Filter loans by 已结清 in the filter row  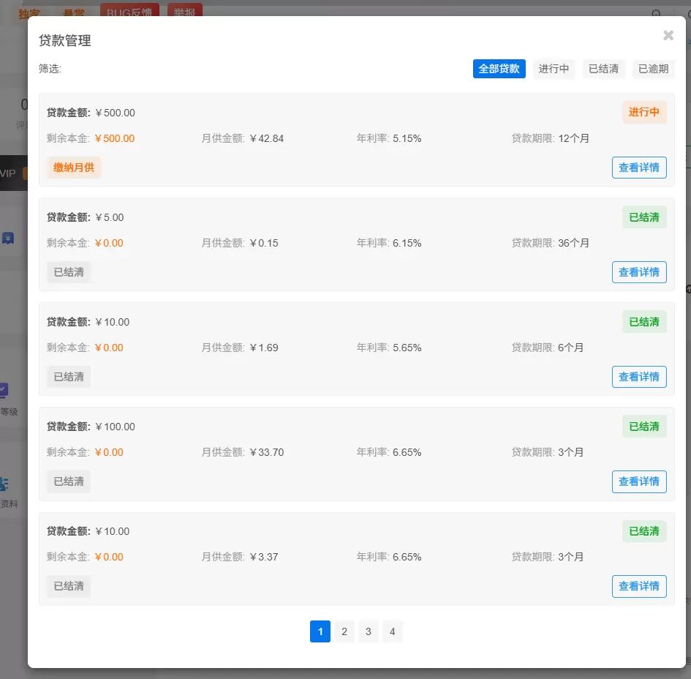coord(603,69)
